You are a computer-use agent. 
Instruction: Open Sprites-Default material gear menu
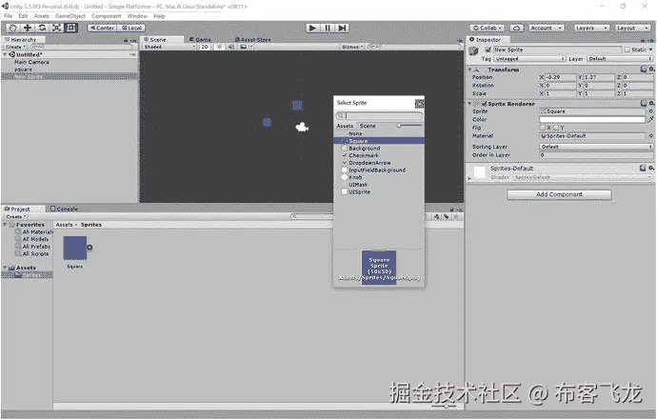pos(651,168)
